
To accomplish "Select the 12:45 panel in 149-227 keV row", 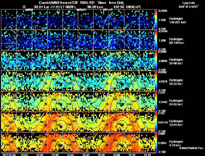I will [x=70, y=19].
